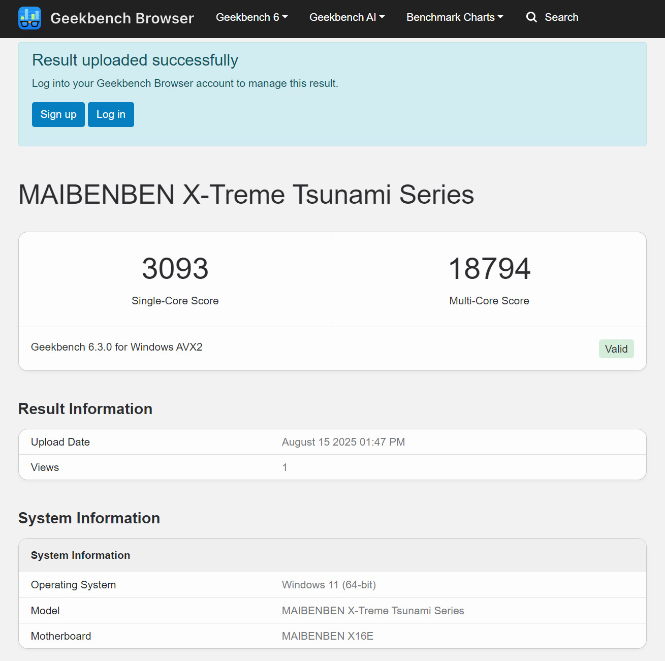Click the Result uploaded successfully heading
Screen dimensions: 665x661
point(135,60)
